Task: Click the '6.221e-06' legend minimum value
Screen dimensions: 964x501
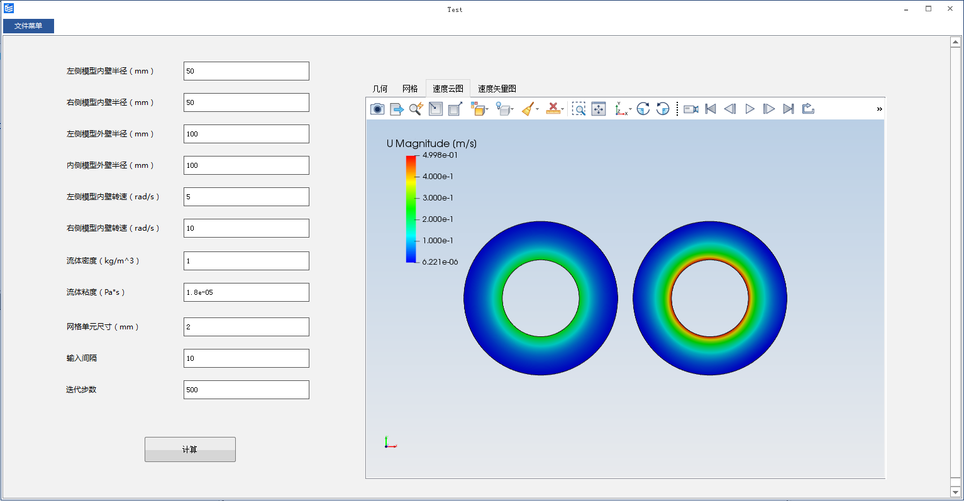Action: pyautogui.click(x=440, y=262)
